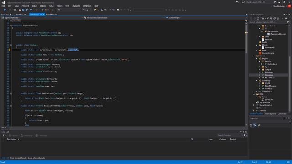Close the Globals.cs tab

point(44,15)
